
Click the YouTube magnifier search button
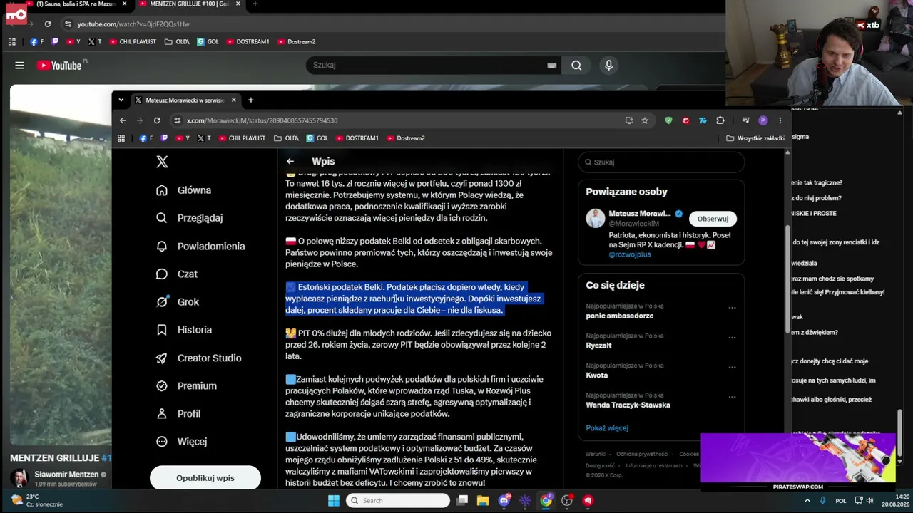click(576, 65)
